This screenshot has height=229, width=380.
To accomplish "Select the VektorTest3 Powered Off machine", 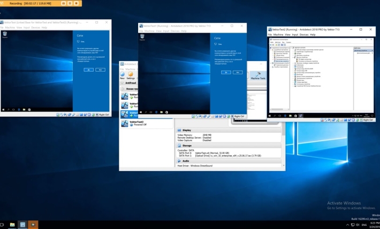I will tap(146, 124).
